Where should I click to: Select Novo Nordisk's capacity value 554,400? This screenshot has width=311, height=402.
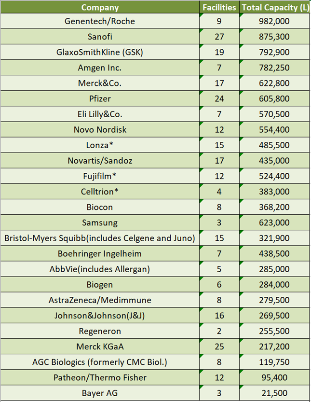pos(275,129)
